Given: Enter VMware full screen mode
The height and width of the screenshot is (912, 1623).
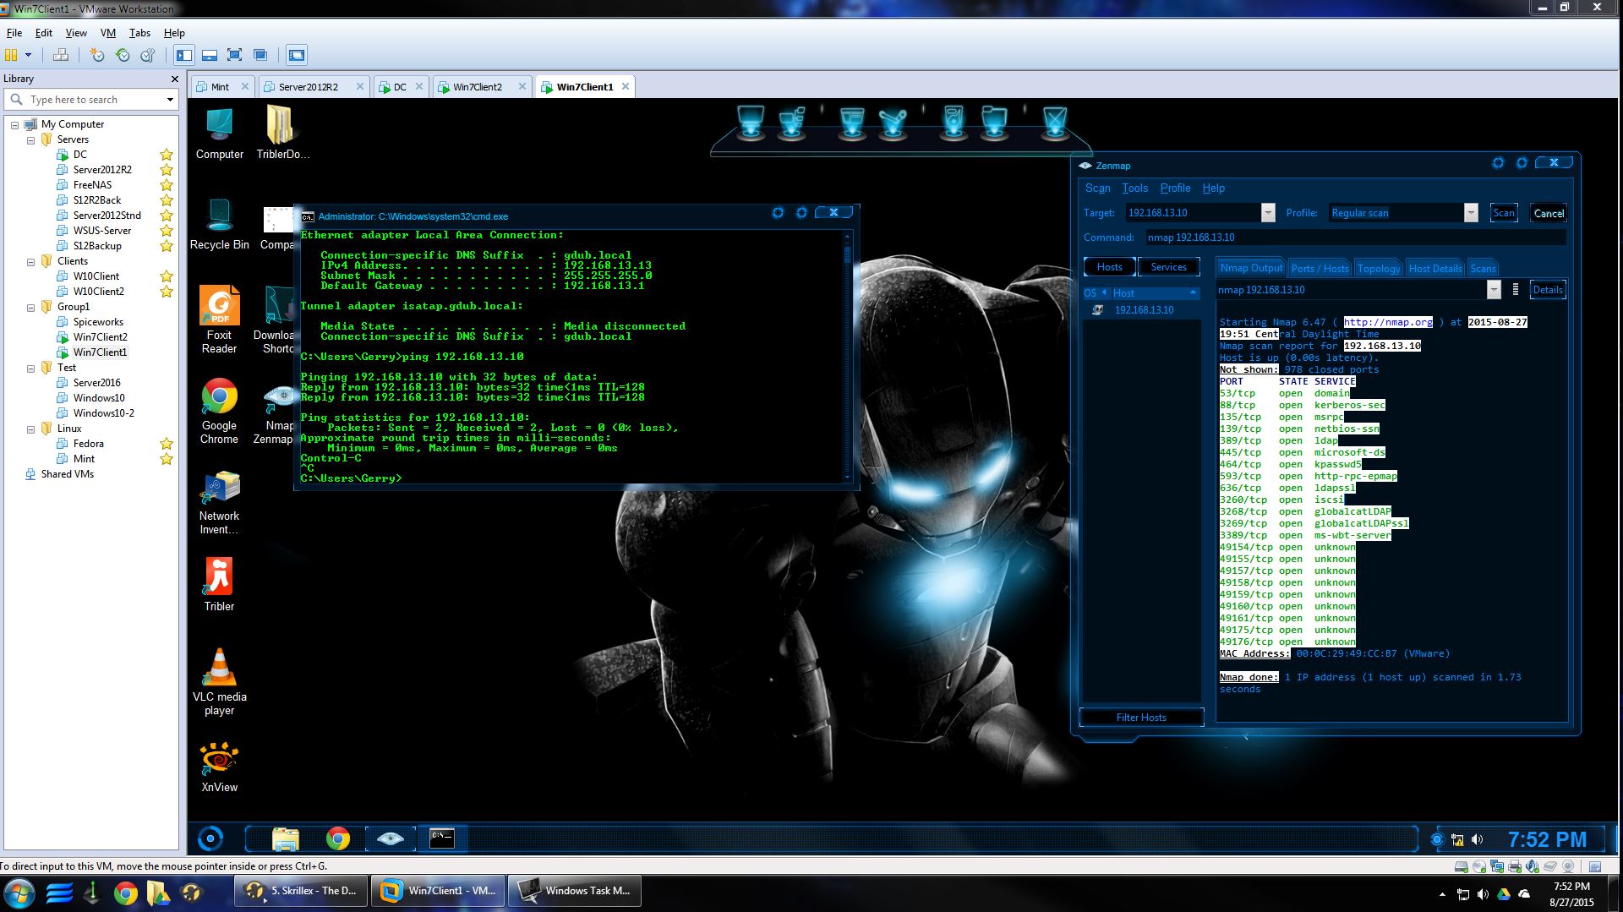Looking at the screenshot, I should [235, 55].
